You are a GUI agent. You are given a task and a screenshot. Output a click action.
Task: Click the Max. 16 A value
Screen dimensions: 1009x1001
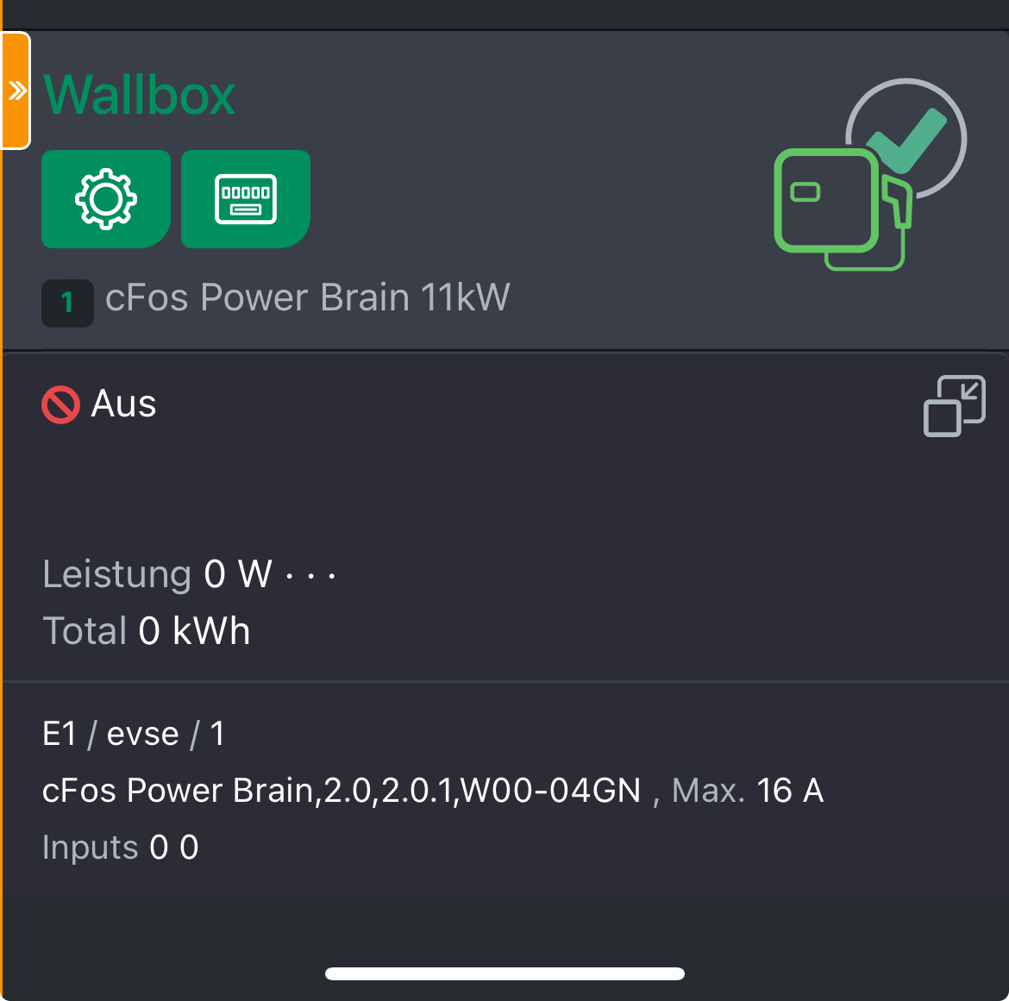748,791
